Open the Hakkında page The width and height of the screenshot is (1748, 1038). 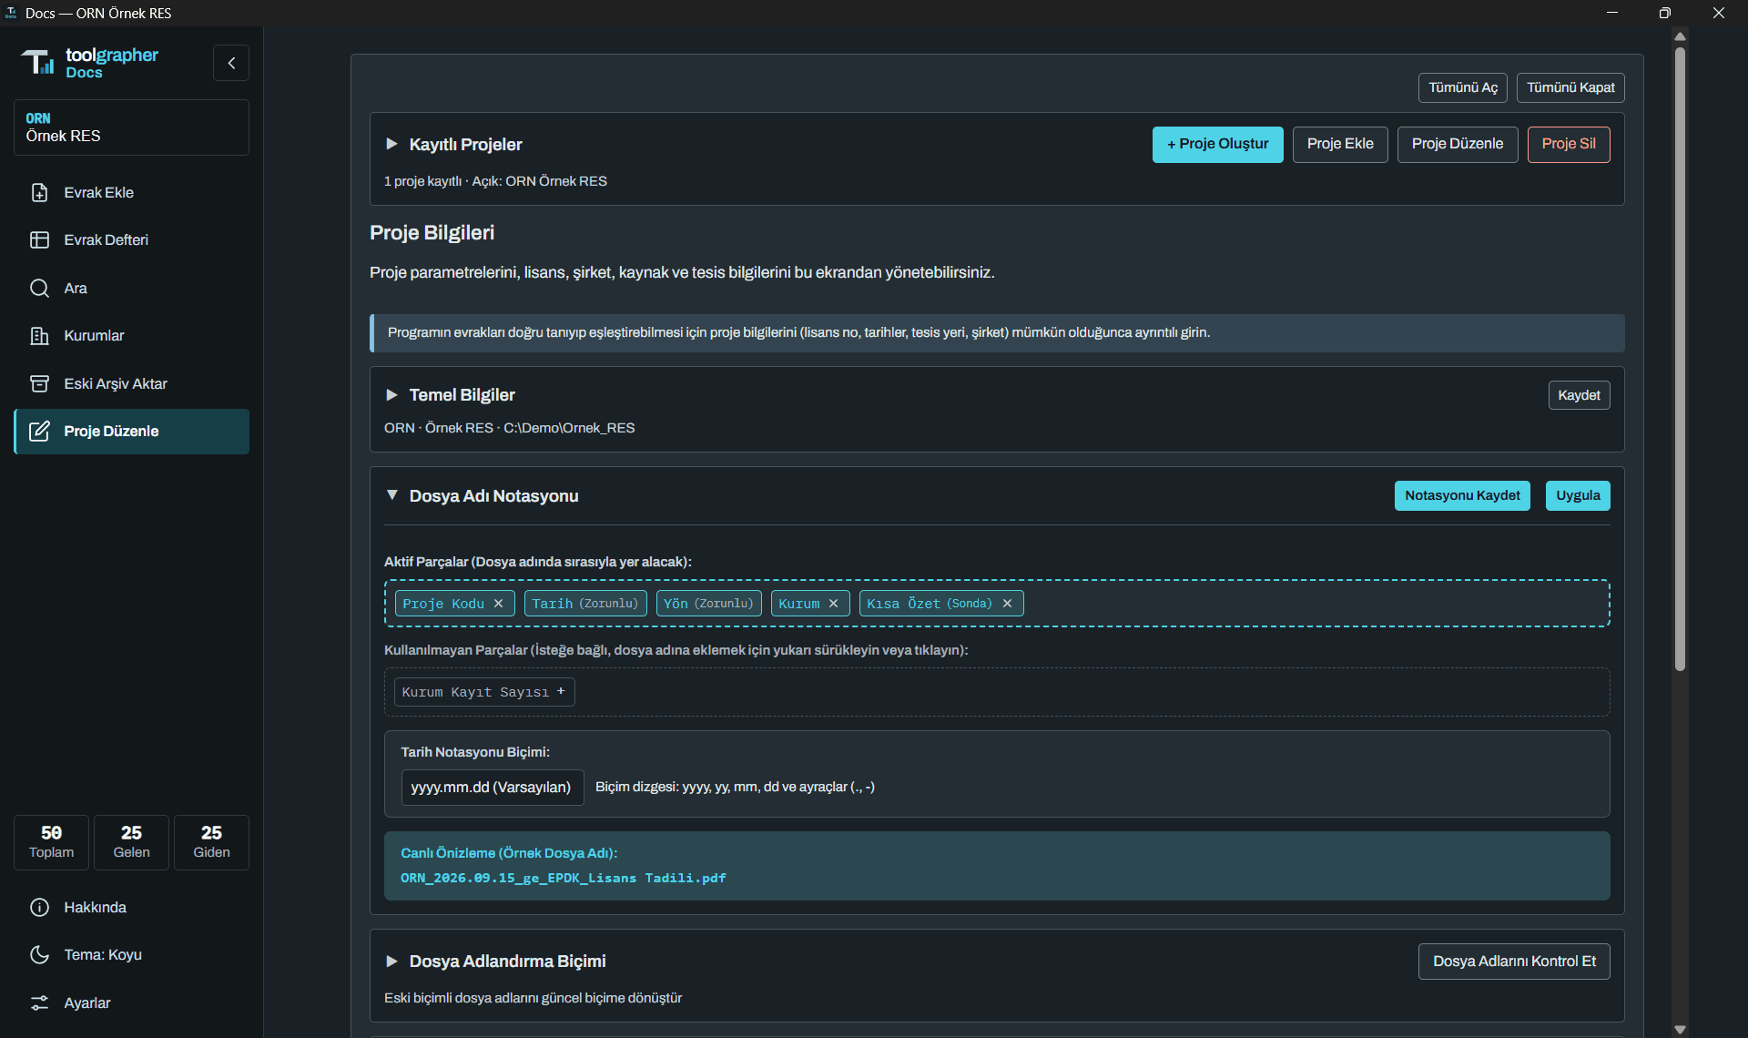[x=131, y=907]
